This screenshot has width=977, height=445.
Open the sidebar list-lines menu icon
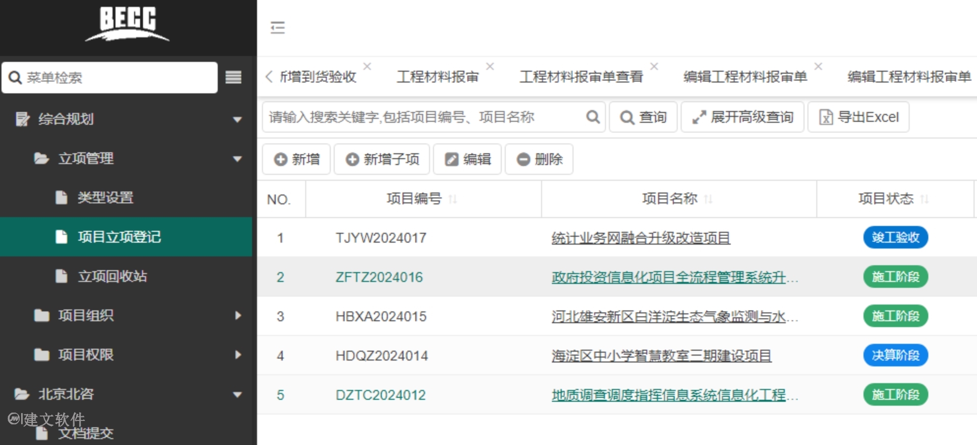pos(233,77)
